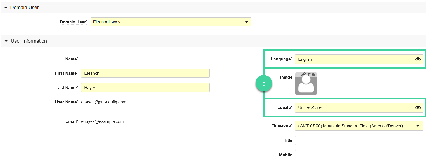The image size is (426, 163).
Task: Click the profile avatar placeholder icon
Action: click(306, 85)
